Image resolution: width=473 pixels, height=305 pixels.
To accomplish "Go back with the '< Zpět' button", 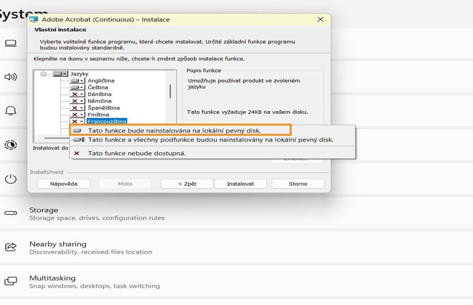I will tap(187, 184).
